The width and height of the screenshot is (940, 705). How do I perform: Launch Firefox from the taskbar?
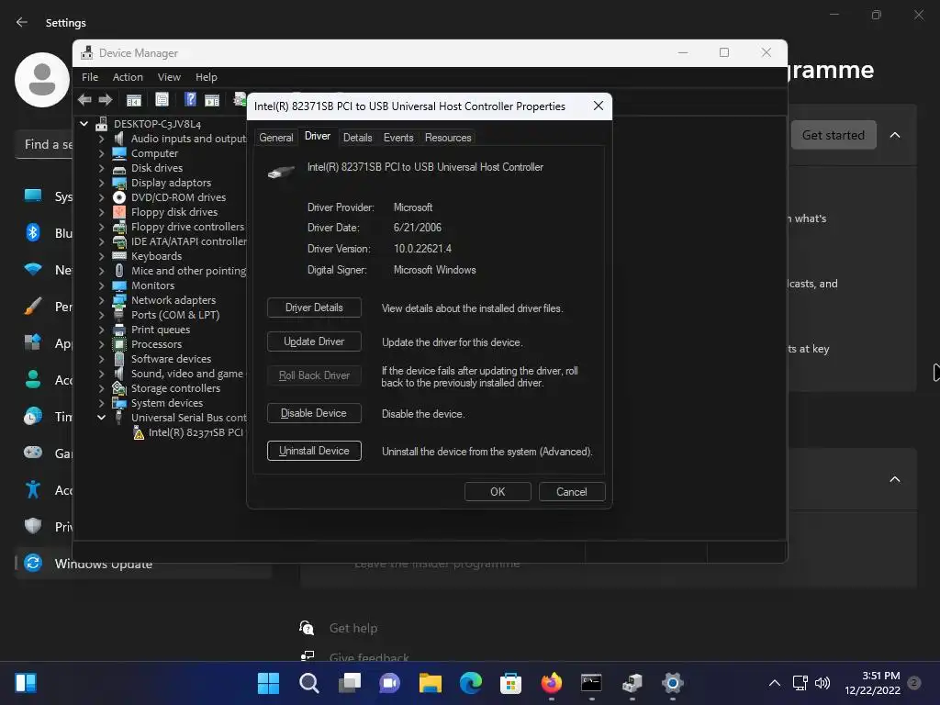coord(552,683)
